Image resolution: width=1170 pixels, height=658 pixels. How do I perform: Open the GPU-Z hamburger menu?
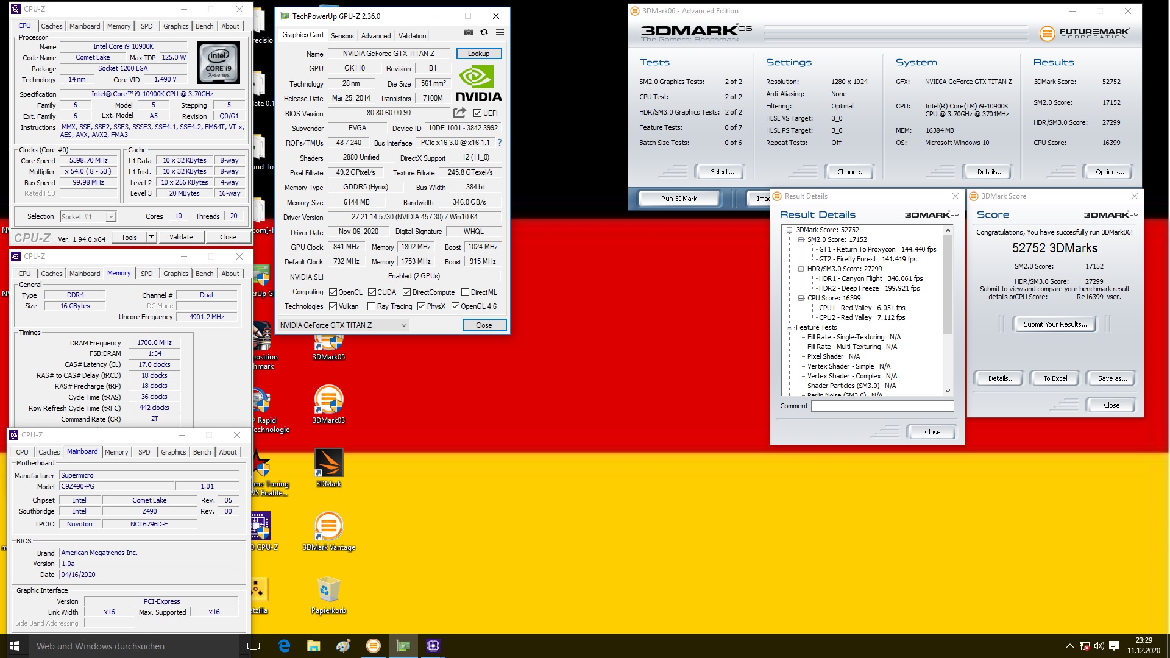point(500,32)
